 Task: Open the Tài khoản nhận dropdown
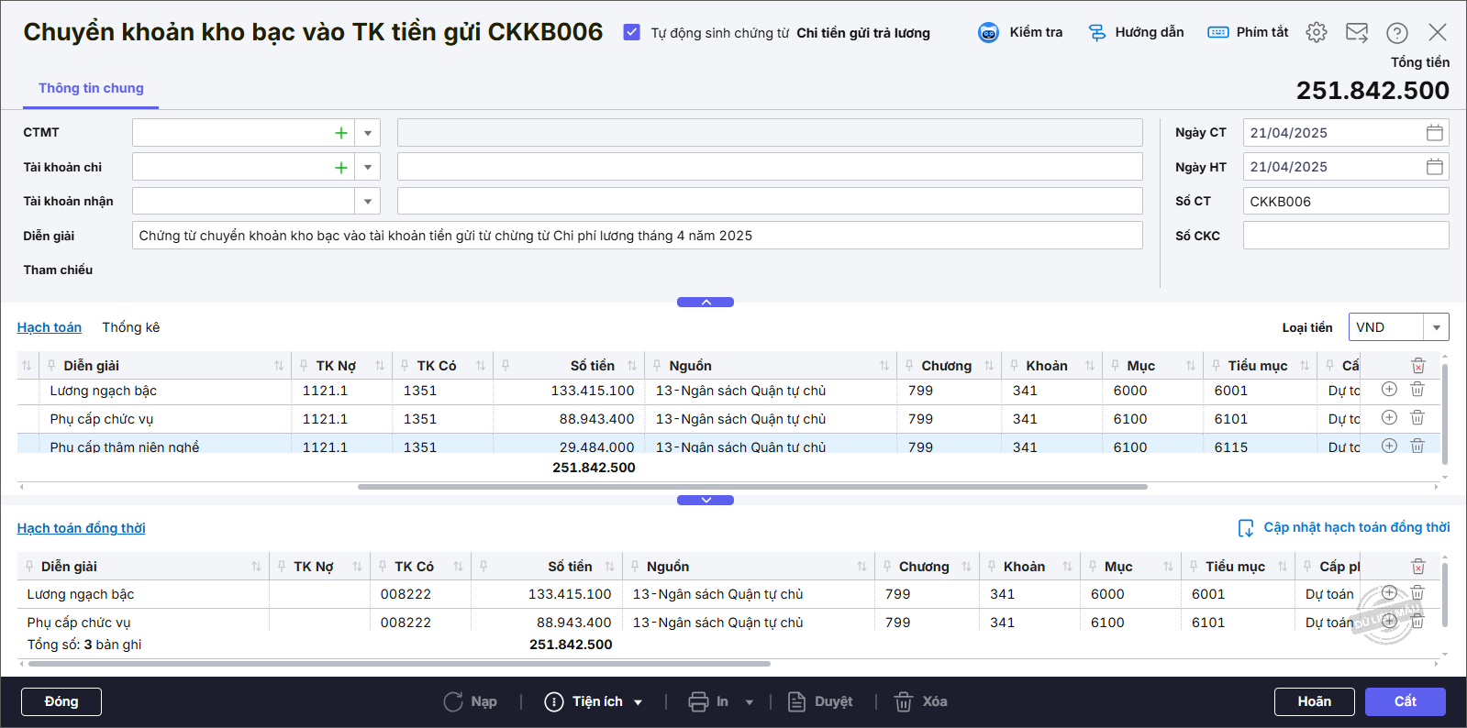tap(367, 201)
